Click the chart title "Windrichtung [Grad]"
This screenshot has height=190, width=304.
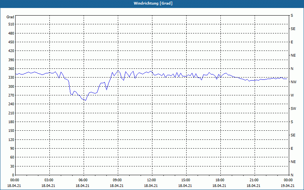(x=153, y=3)
